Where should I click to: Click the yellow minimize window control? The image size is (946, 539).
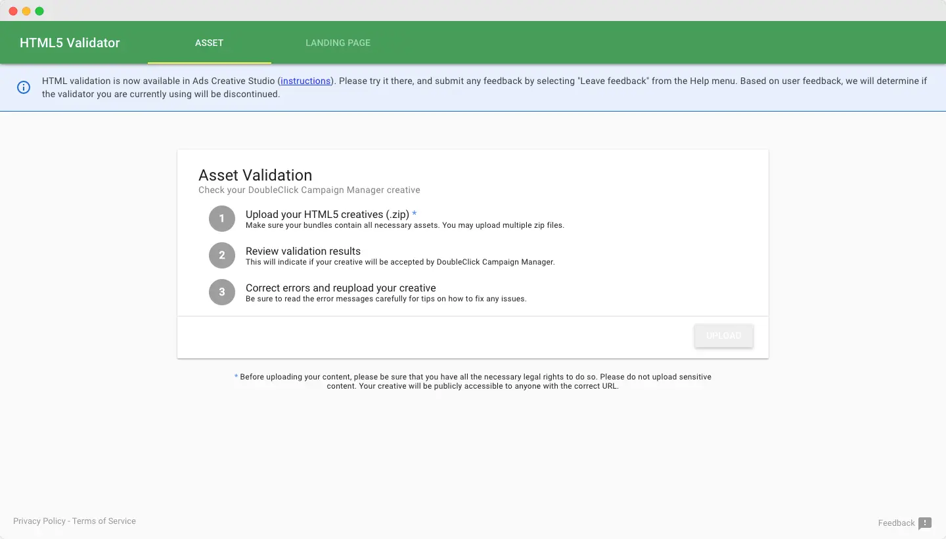click(x=26, y=11)
